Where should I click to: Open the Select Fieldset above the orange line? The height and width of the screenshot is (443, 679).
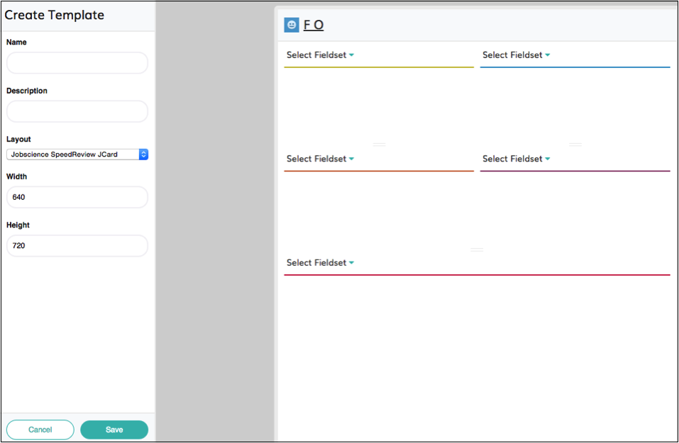pyautogui.click(x=320, y=159)
